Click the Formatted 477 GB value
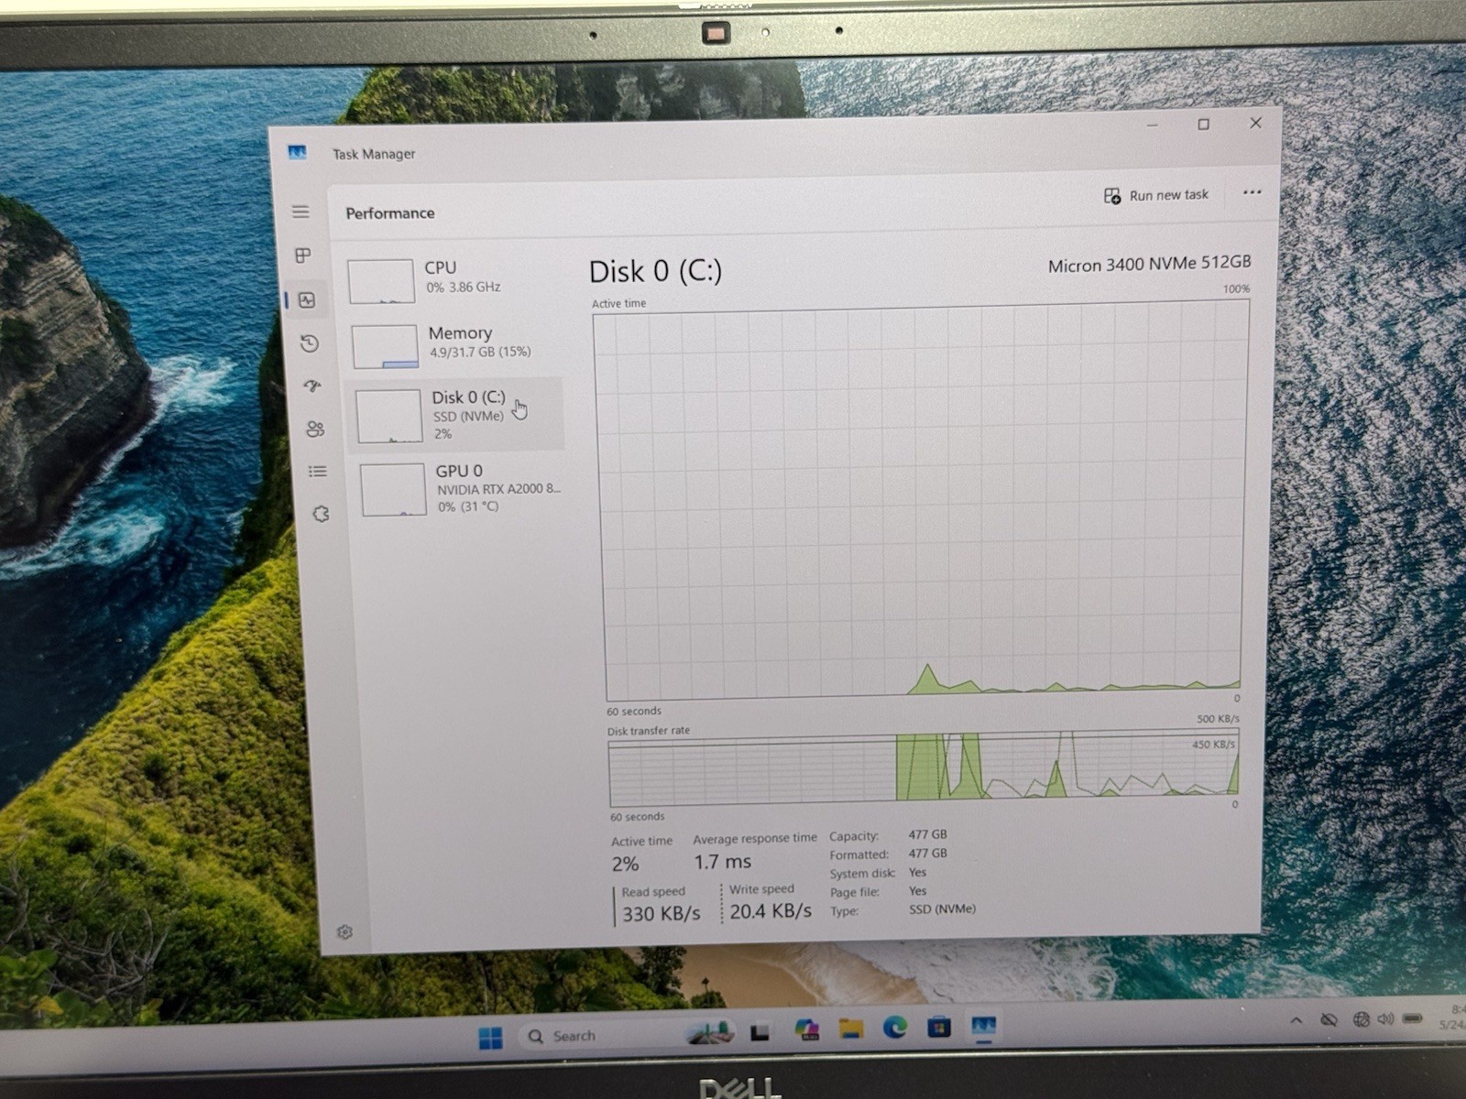The image size is (1466, 1099). pyautogui.click(x=927, y=853)
